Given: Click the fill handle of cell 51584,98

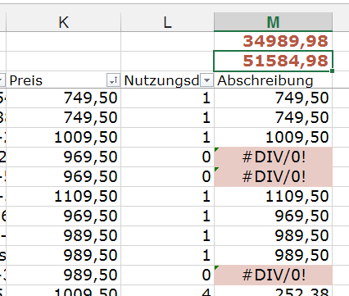Looking at the screenshot, I should coord(332,71).
